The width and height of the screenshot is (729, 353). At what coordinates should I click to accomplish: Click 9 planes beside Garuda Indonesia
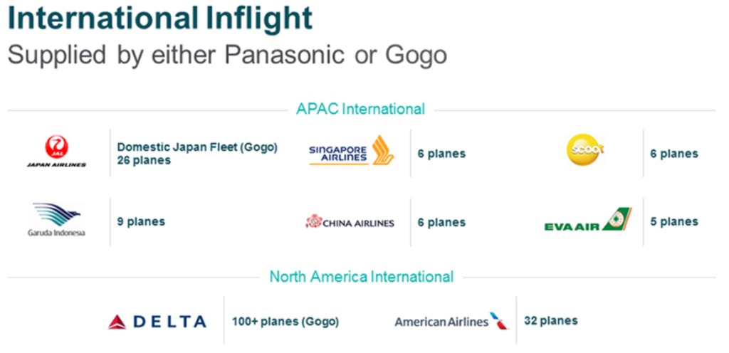(x=141, y=221)
